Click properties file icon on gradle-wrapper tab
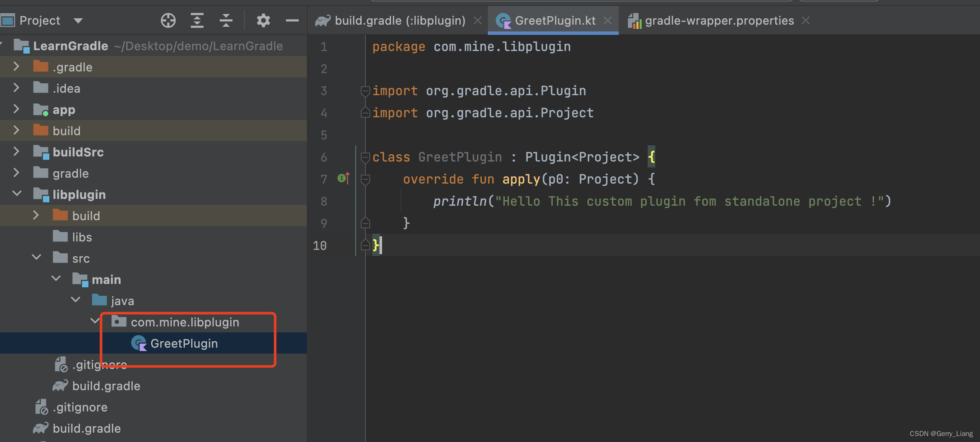The image size is (980, 442). tap(634, 21)
